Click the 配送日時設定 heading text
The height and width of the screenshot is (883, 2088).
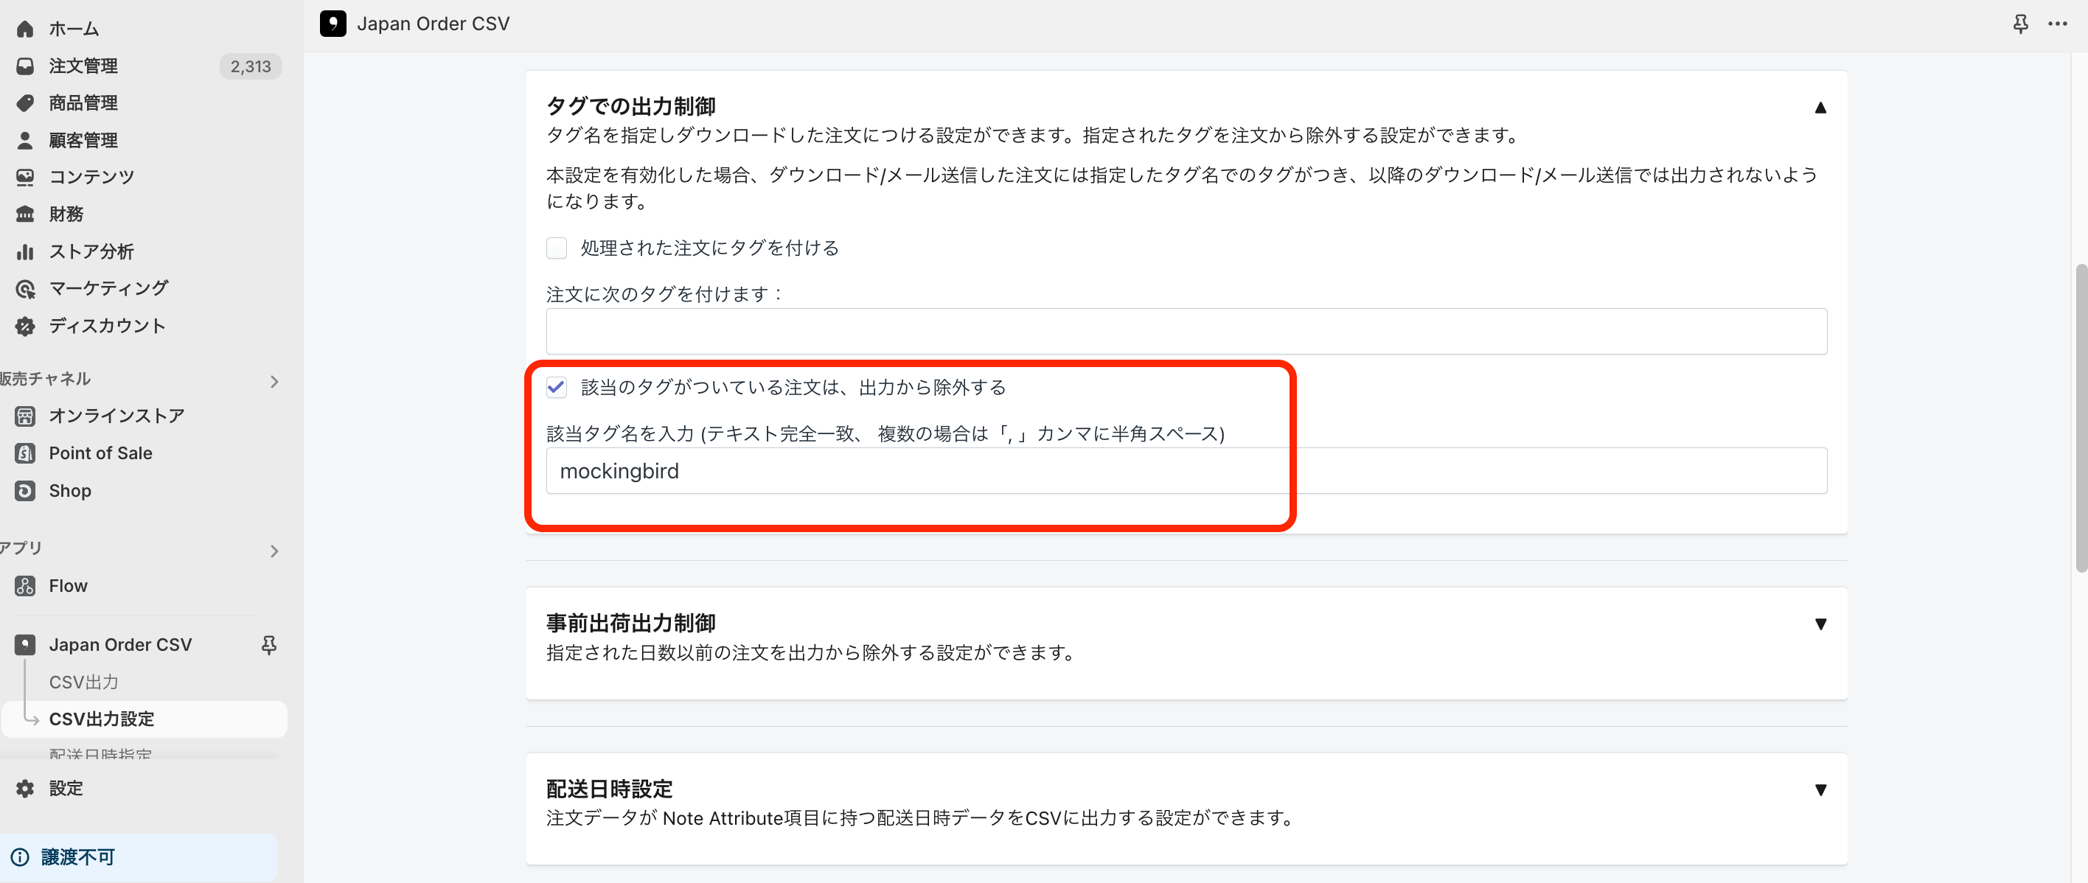tap(610, 789)
